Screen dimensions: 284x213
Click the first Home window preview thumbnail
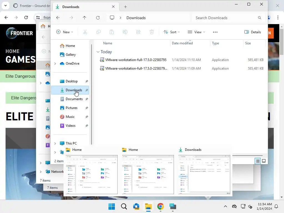tap(92, 175)
